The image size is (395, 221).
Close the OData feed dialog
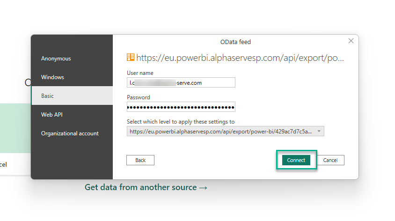point(351,41)
